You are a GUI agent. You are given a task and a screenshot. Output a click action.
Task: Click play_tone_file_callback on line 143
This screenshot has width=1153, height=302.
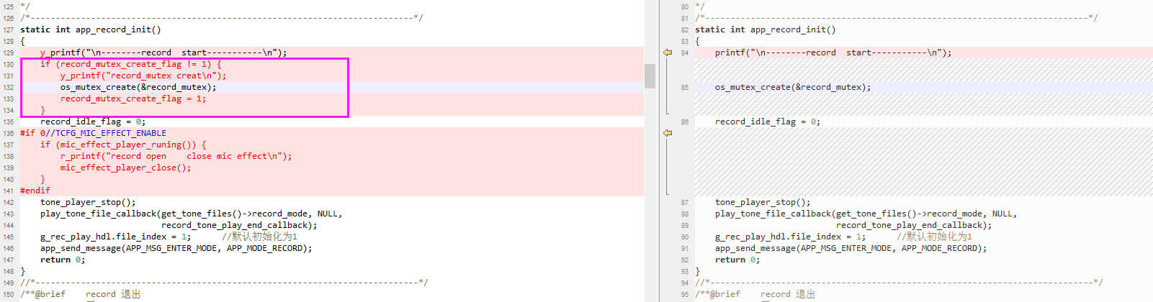pos(192,214)
